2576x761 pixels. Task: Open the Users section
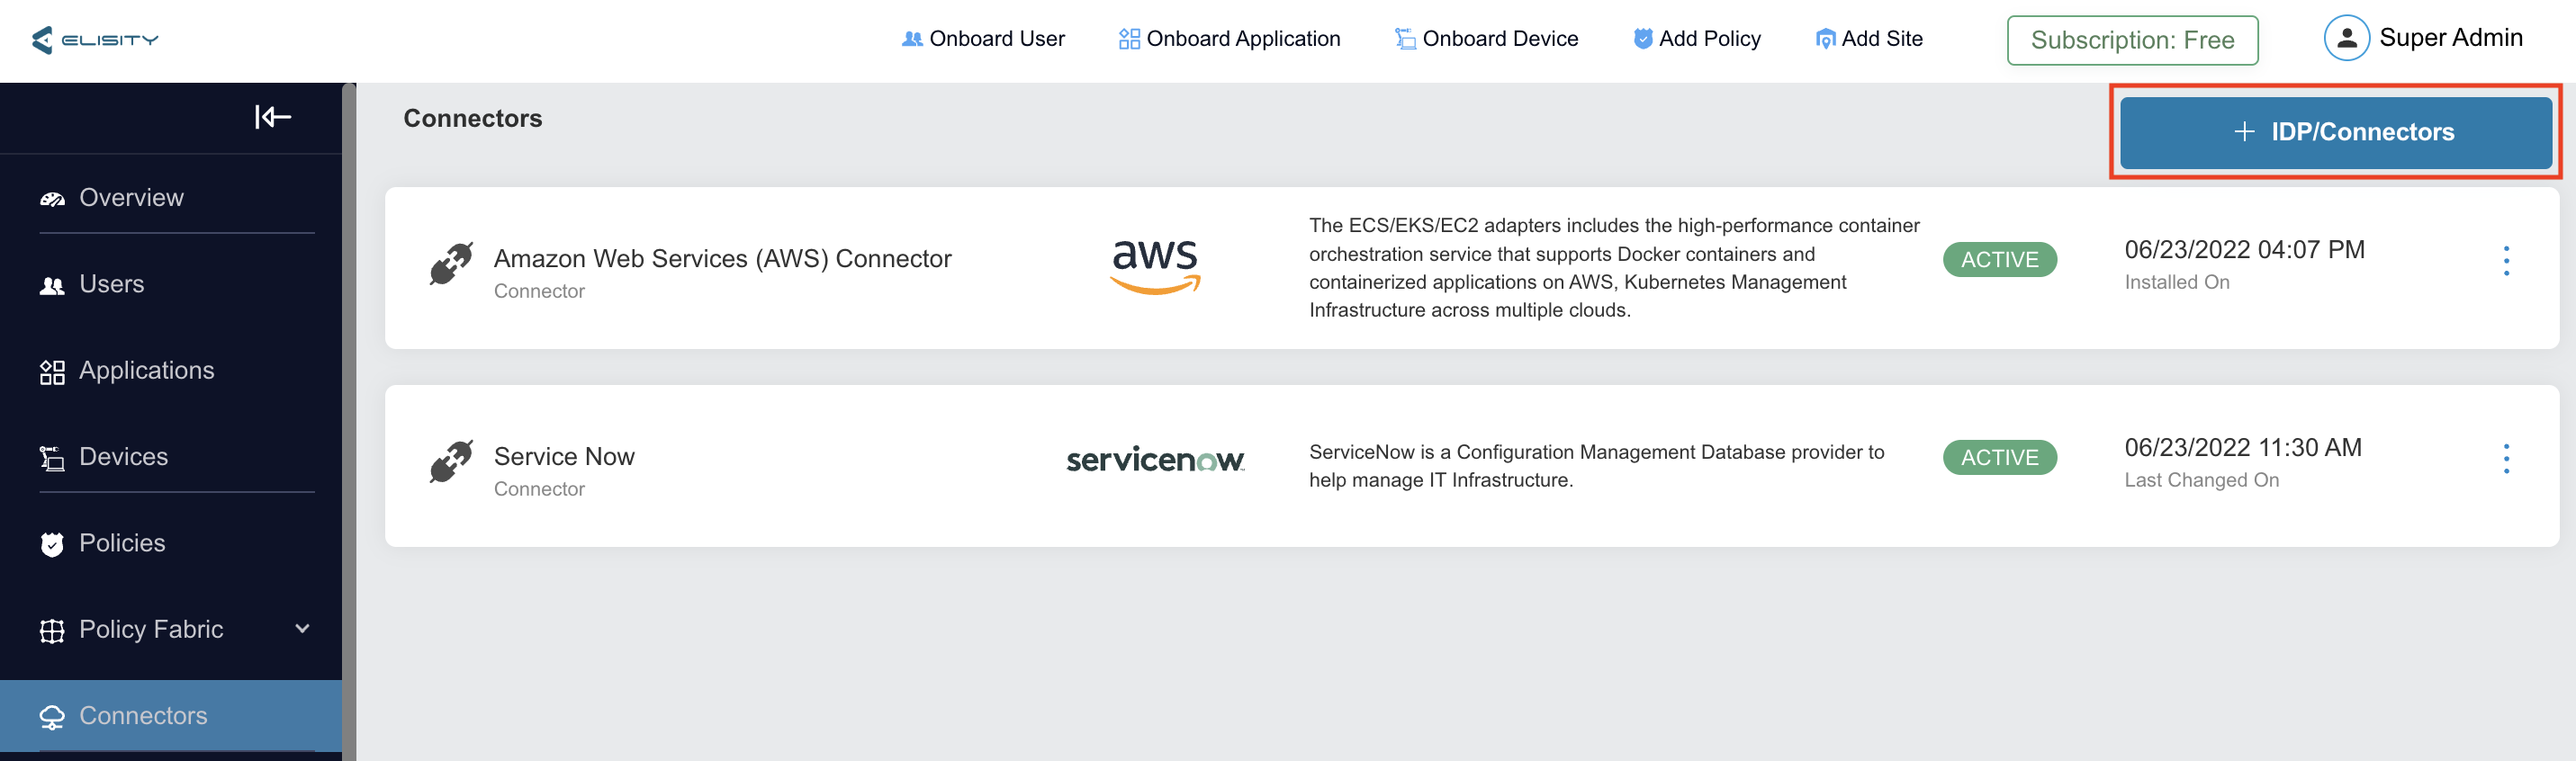coord(111,285)
